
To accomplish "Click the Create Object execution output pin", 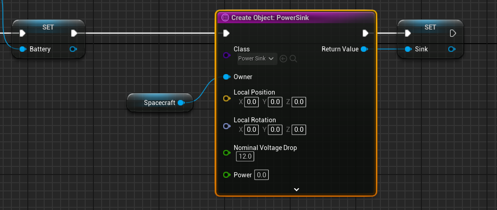I will pyautogui.click(x=365, y=33).
